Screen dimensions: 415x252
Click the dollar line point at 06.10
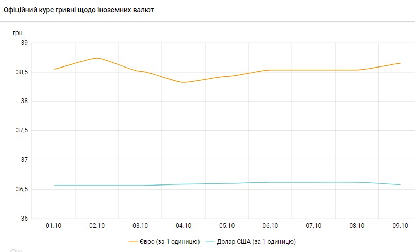click(270, 182)
